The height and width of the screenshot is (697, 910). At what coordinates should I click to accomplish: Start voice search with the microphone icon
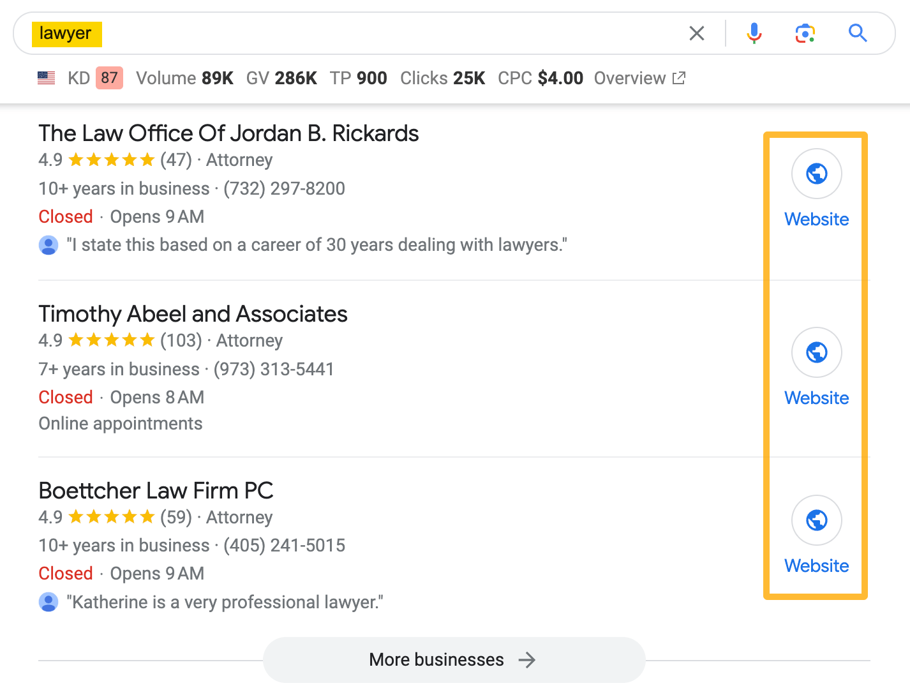(x=754, y=33)
